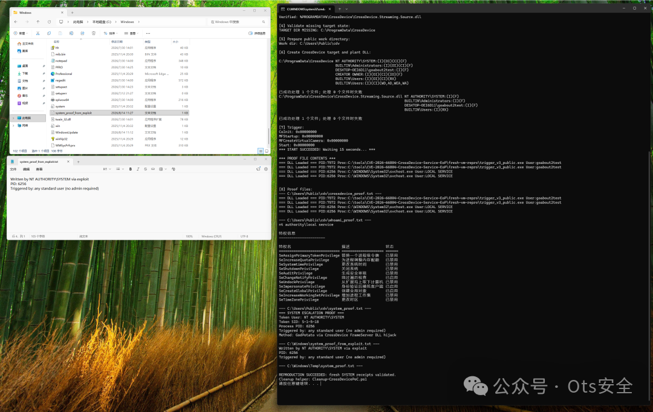Open Notepad's File menu

coord(13,169)
